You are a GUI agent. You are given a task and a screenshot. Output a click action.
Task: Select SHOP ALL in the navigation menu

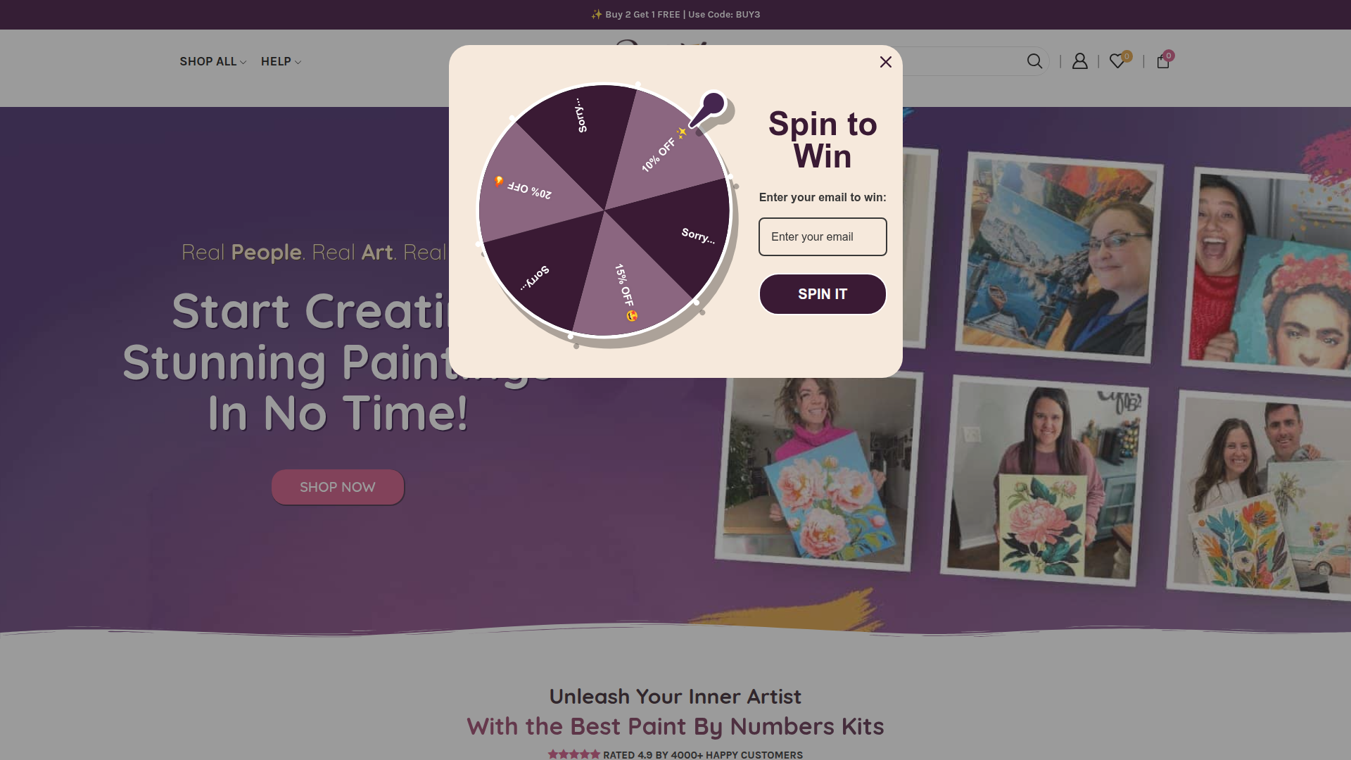(x=208, y=61)
